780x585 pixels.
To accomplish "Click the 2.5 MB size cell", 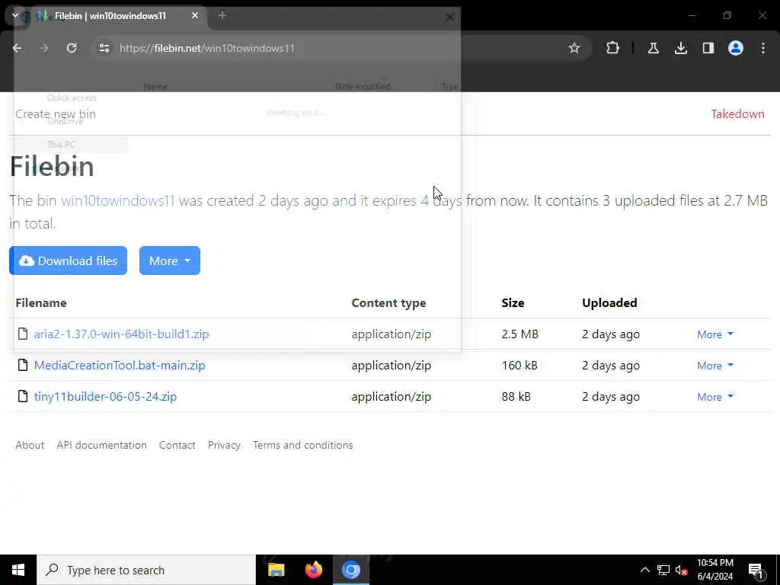I will point(519,334).
